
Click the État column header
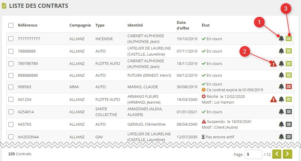tap(205, 25)
